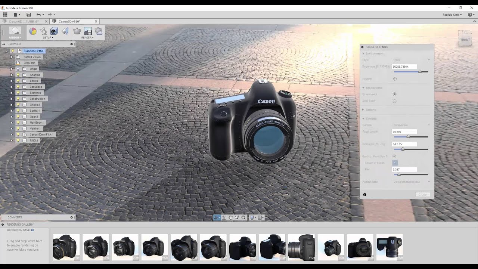Open the first rendering gallery thumbnail
The image size is (478, 269).
click(x=66, y=247)
